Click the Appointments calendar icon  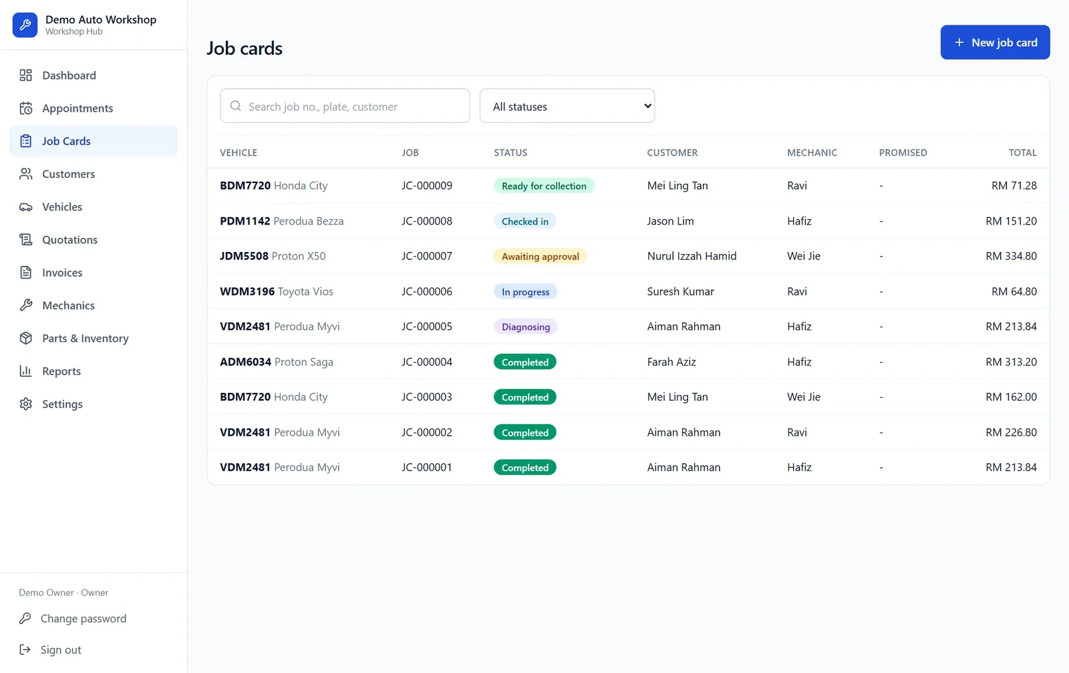pyautogui.click(x=25, y=108)
